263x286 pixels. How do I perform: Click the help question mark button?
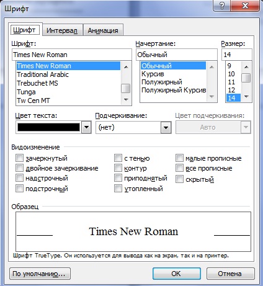tap(222, 6)
